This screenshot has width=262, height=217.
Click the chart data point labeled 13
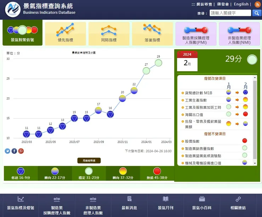tap(63, 126)
